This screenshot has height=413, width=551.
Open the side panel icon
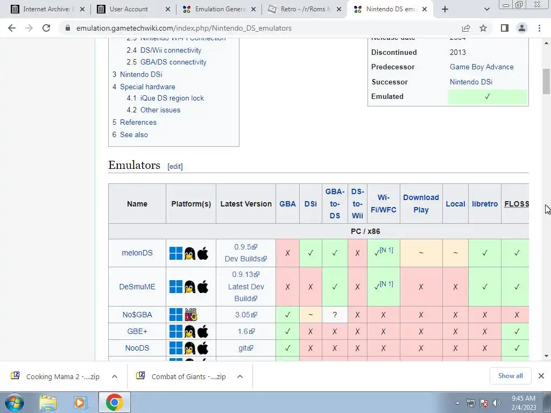click(x=505, y=28)
